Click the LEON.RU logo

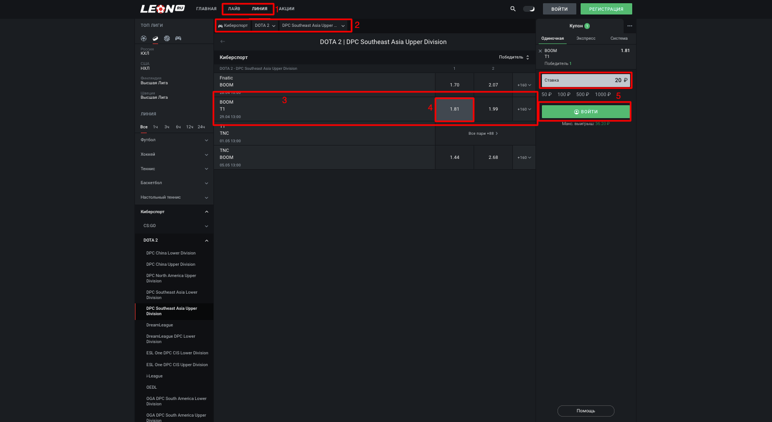(x=162, y=9)
